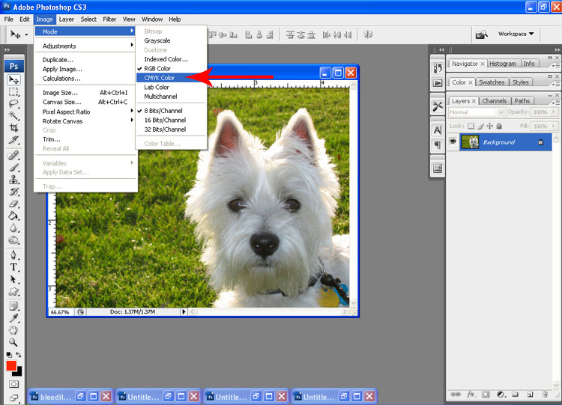Swap foreground and background colors icon
This screenshot has height=405, width=562.
pyautogui.click(x=19, y=355)
